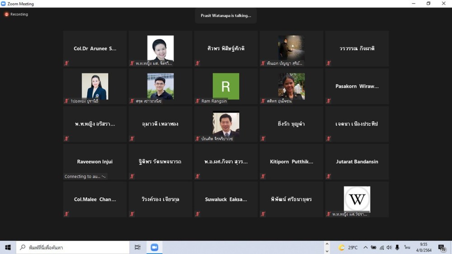Select Raveewon Injui's participant tile

(95, 162)
